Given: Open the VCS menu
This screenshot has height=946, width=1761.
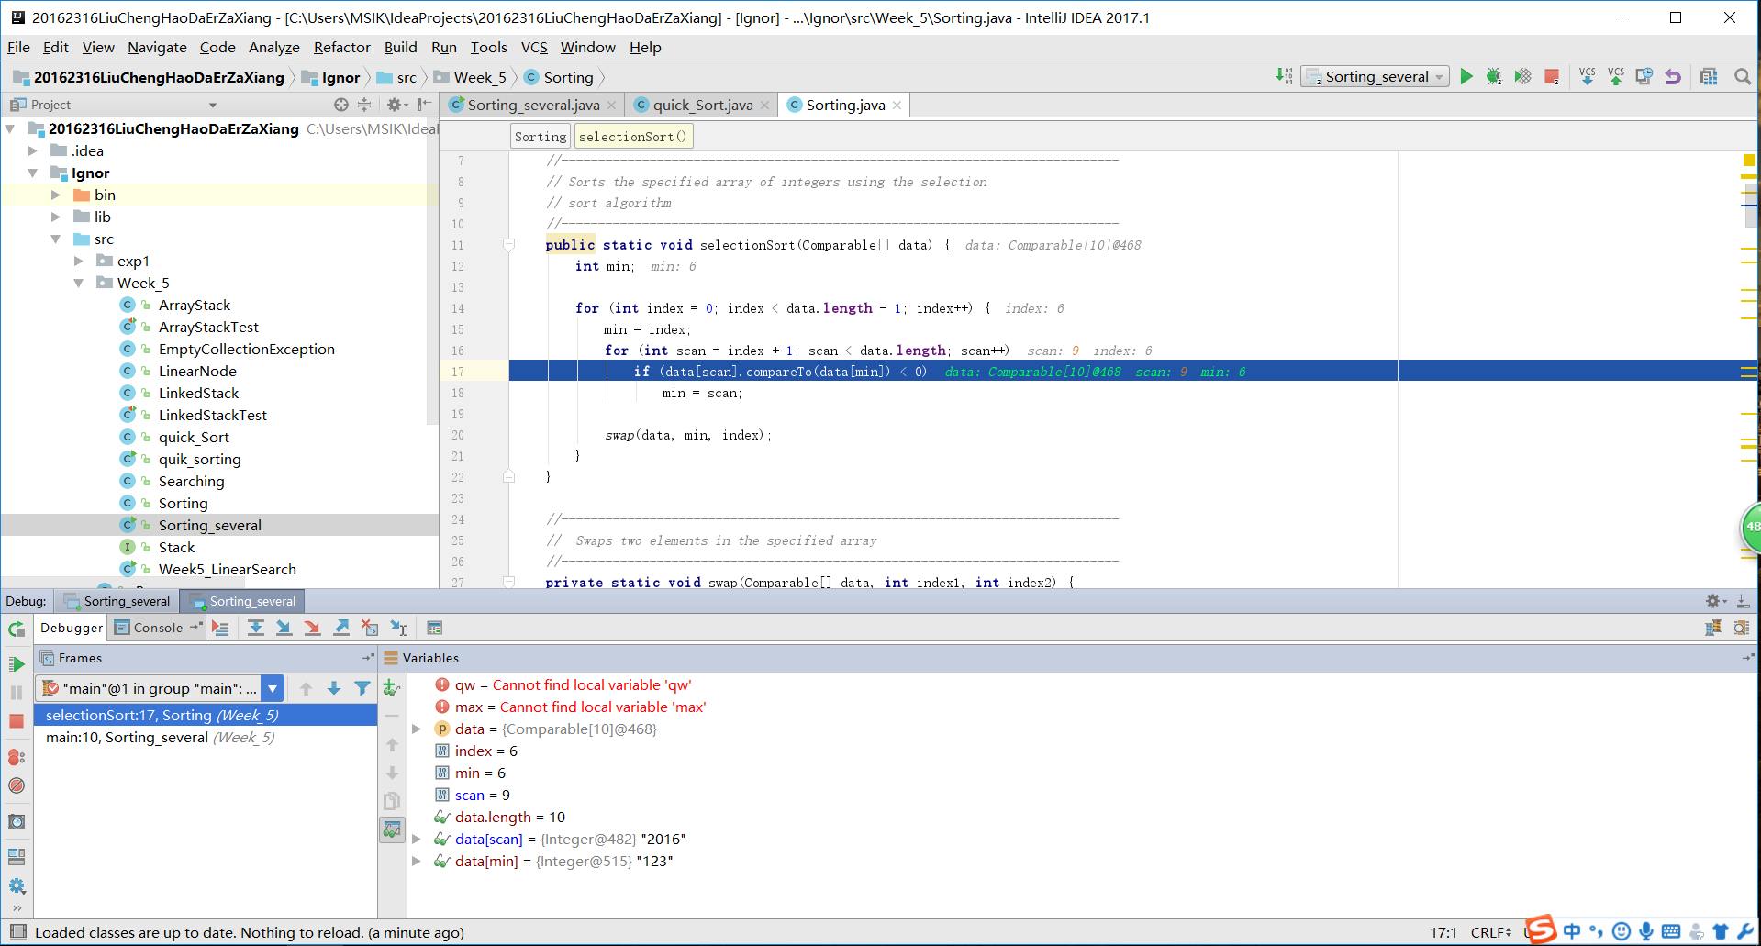Looking at the screenshot, I should tap(534, 48).
